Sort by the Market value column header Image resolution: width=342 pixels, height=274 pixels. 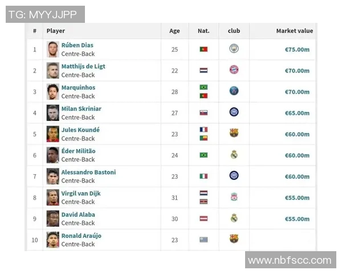294,31
